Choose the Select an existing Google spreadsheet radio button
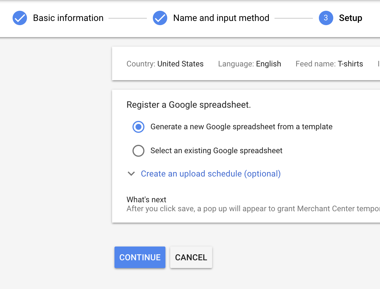The width and height of the screenshot is (380, 289). pyautogui.click(x=138, y=151)
